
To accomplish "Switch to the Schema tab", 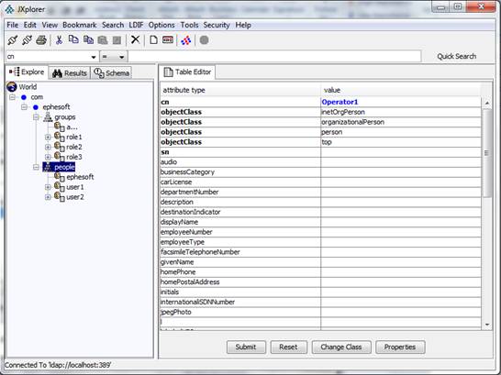I will [112, 73].
